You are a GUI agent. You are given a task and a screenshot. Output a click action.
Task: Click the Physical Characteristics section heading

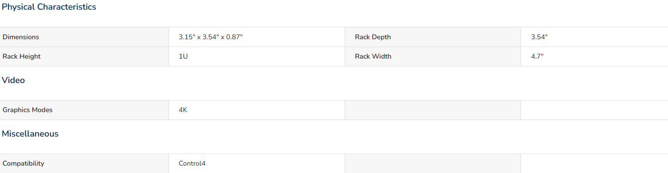pyautogui.click(x=49, y=7)
